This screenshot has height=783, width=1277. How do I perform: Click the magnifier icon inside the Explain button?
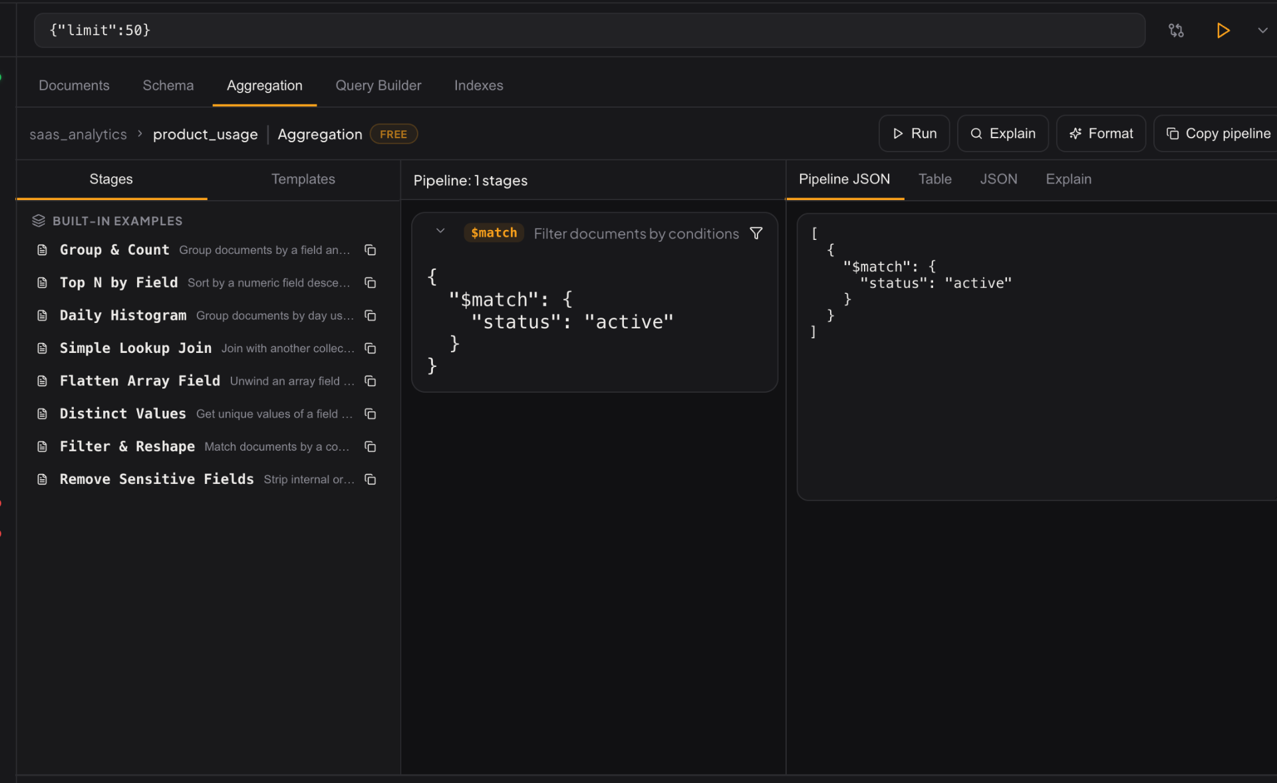[976, 134]
